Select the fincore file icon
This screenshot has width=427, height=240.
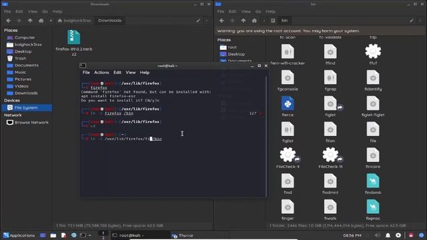click(373, 155)
